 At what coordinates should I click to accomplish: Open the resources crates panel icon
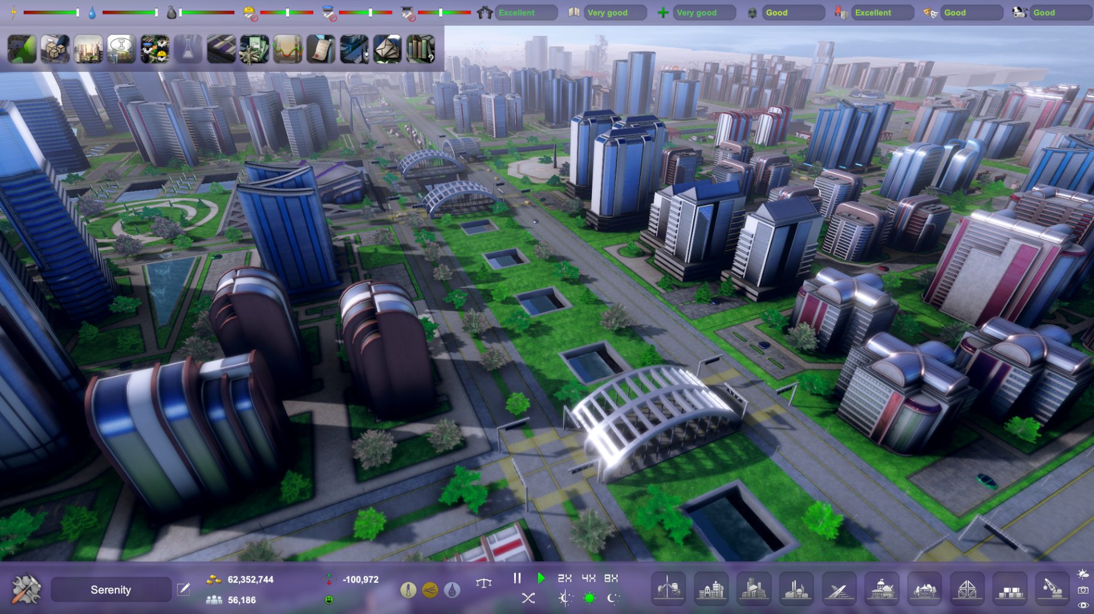point(55,48)
